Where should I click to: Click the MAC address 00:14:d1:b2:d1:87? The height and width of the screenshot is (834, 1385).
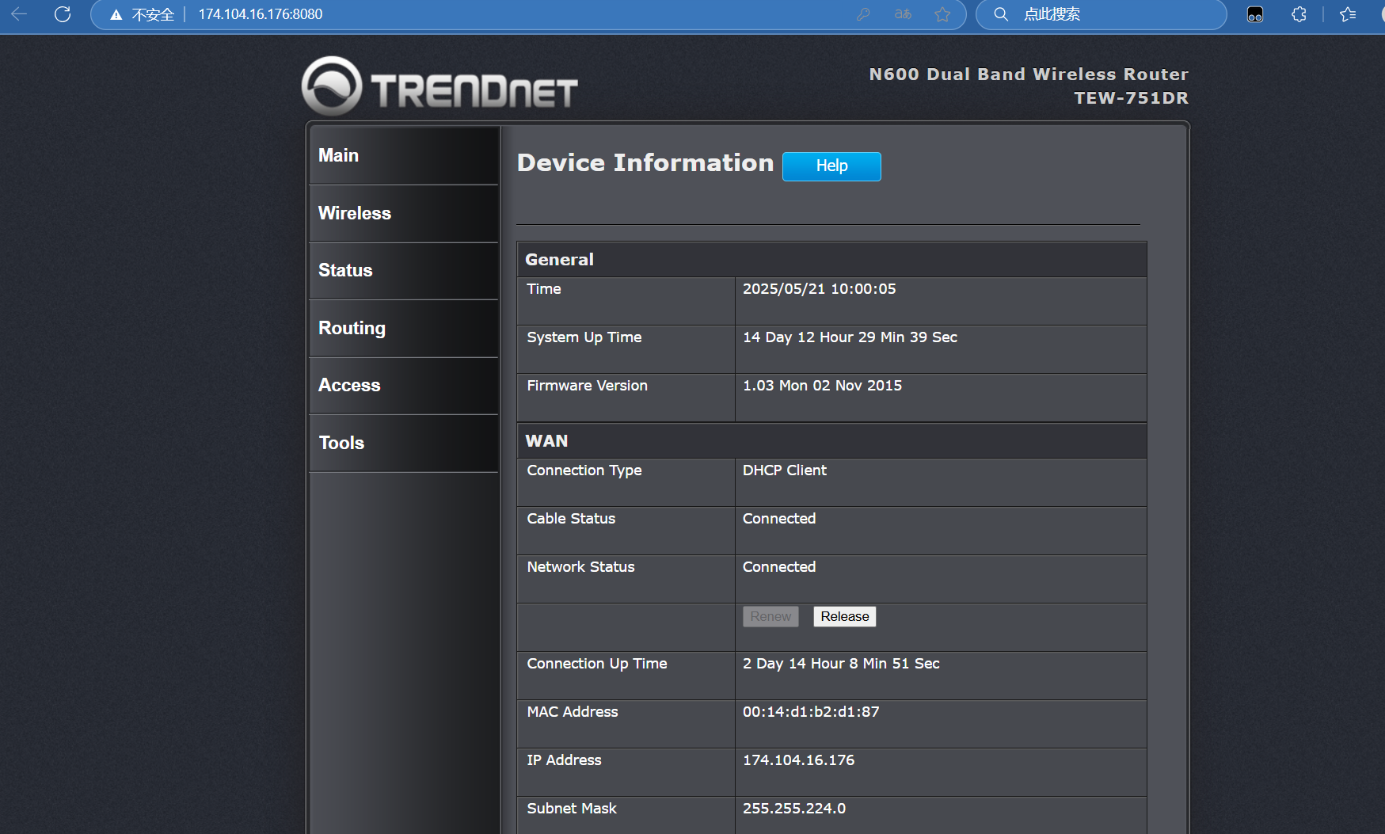811,712
